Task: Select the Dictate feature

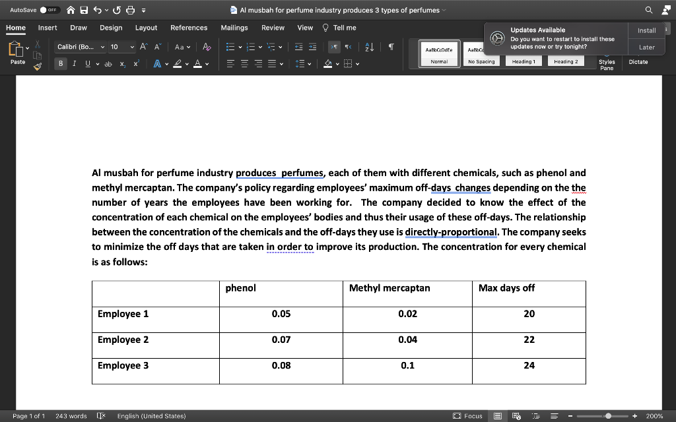Action: click(x=638, y=62)
